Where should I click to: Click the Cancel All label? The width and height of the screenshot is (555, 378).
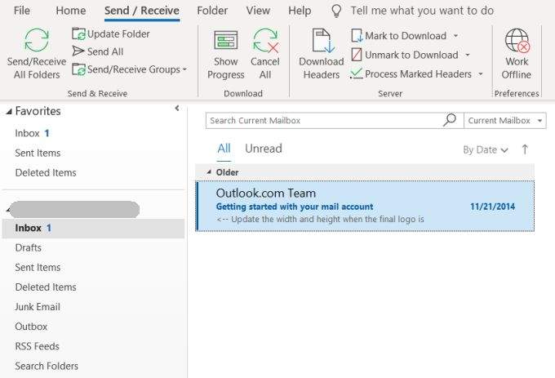pos(265,68)
